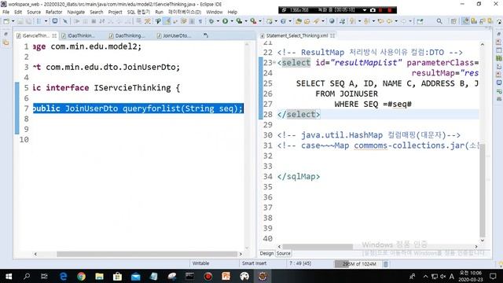The height and width of the screenshot is (283, 503).
Task: Close the Statement_Select_Thinking.xml tab
Action: click(x=332, y=35)
